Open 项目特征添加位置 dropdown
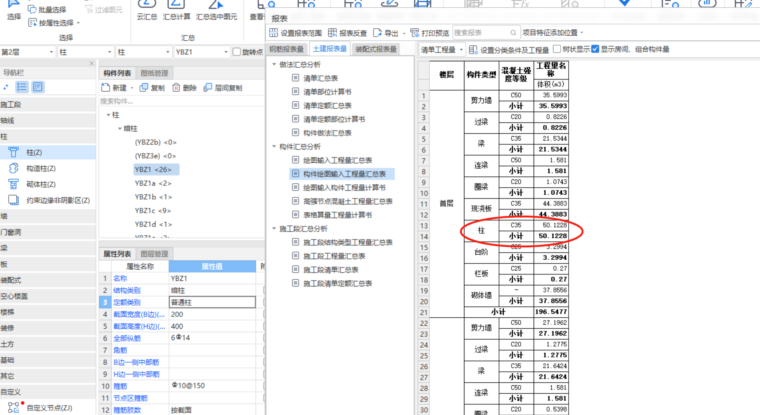Viewport: 760px width, 415px height. point(552,33)
